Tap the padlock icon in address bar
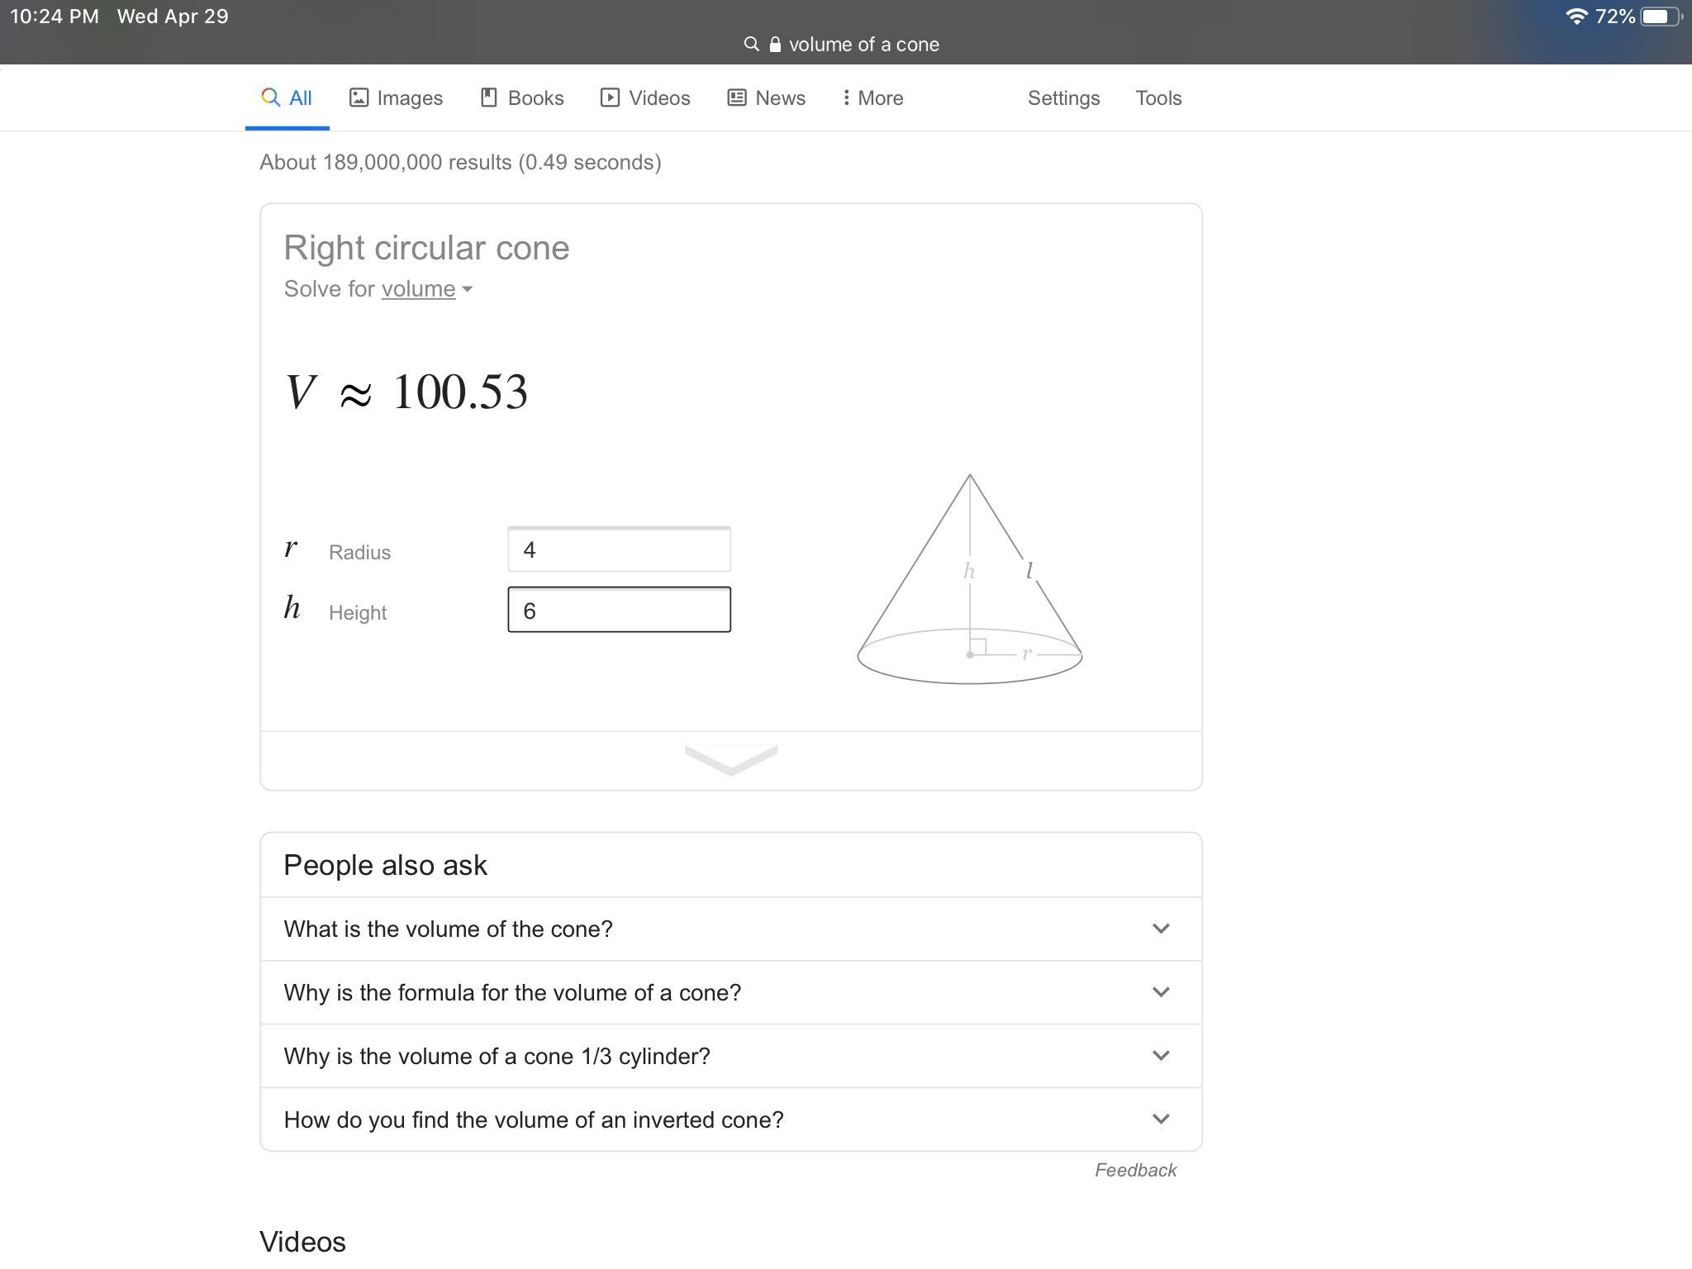1692x1269 pixels. 775,45
